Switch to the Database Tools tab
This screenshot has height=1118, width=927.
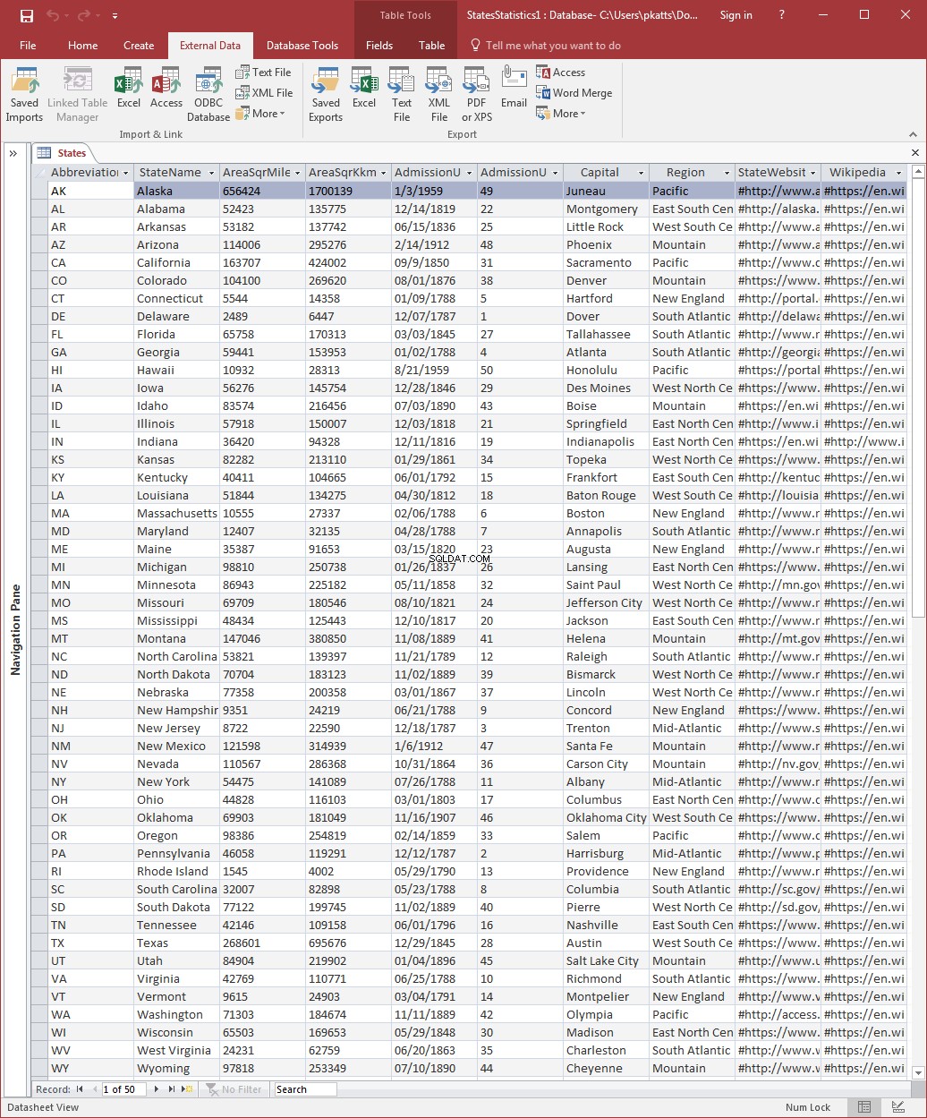coord(302,46)
